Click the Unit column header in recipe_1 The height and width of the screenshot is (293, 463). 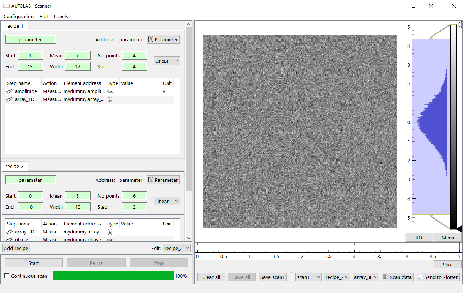[x=168, y=83]
